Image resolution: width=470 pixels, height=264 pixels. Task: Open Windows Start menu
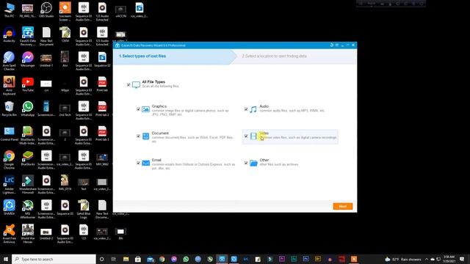coord(6,259)
